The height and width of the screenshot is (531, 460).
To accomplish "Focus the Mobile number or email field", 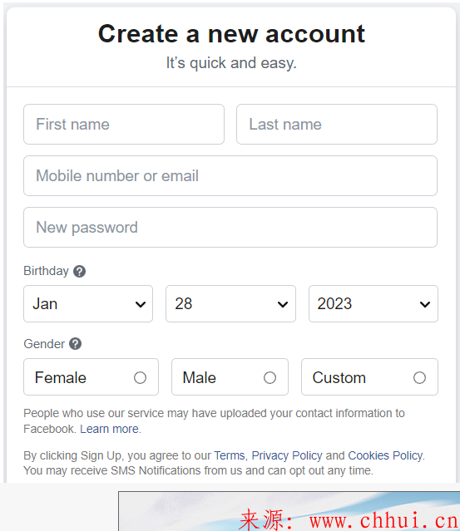I will (230, 176).
